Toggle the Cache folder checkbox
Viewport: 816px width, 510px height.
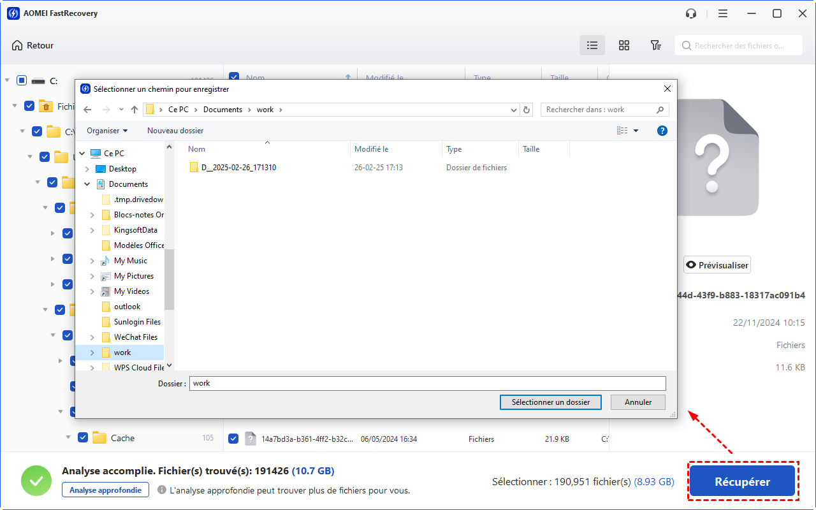(83, 437)
